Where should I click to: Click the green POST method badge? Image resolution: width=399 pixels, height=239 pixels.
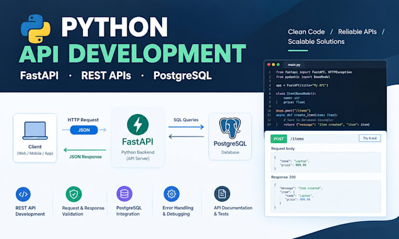(x=278, y=139)
